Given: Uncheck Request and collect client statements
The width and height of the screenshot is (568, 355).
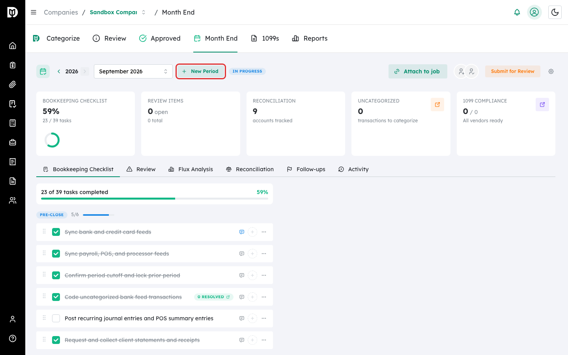Looking at the screenshot, I should (x=56, y=340).
